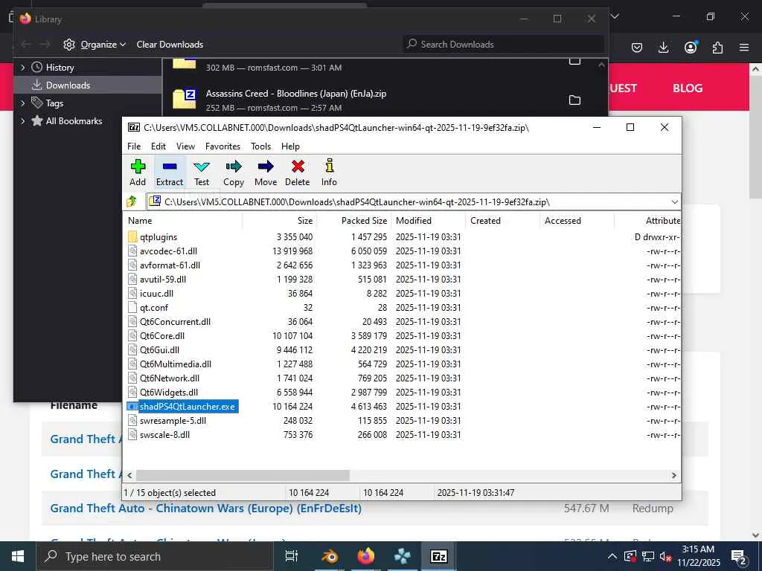Click the Info toolbar icon
The width and height of the screenshot is (762, 571).
(329, 172)
